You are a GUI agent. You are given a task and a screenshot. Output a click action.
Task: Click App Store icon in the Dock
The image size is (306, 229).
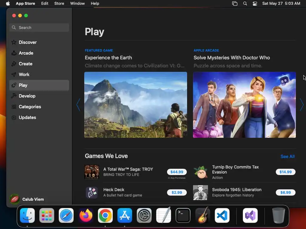pyautogui.click(x=125, y=215)
